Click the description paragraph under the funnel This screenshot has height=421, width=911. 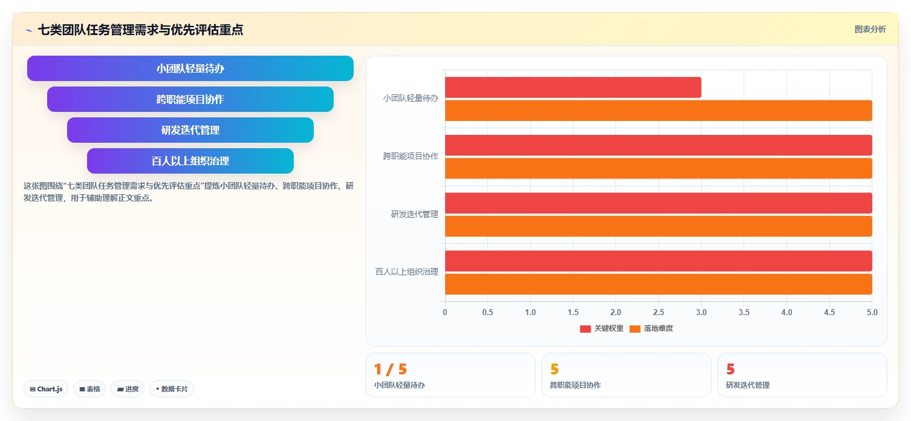188,192
